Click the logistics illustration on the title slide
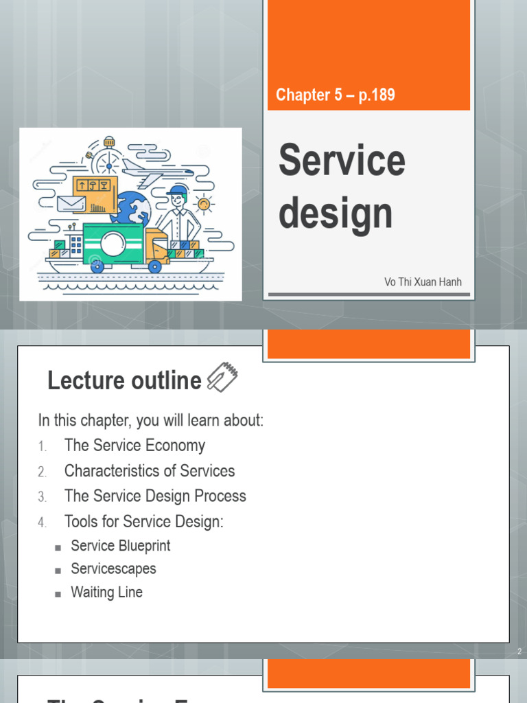The width and height of the screenshot is (527, 703). coord(130,214)
